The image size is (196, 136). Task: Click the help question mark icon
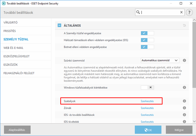pos(190,12)
